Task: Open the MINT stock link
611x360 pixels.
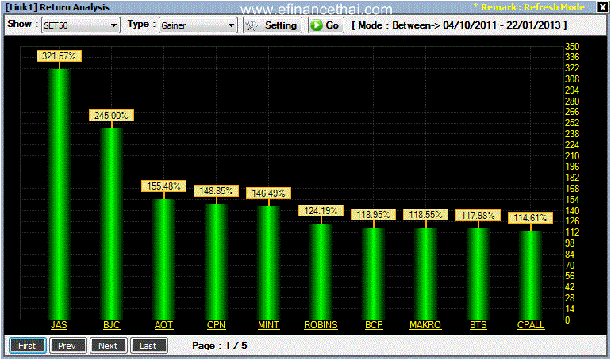Action: pos(268,325)
